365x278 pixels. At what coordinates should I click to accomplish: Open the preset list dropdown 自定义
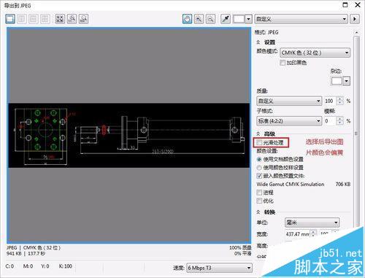[301, 19]
